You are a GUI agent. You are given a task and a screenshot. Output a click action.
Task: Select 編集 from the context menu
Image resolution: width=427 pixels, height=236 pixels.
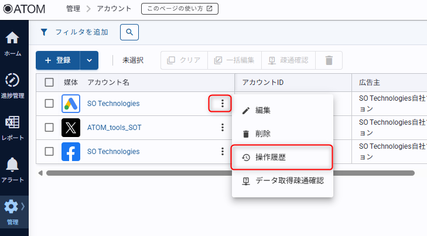point(263,110)
